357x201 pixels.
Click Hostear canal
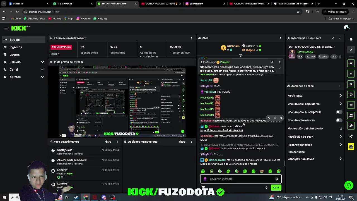296,152
